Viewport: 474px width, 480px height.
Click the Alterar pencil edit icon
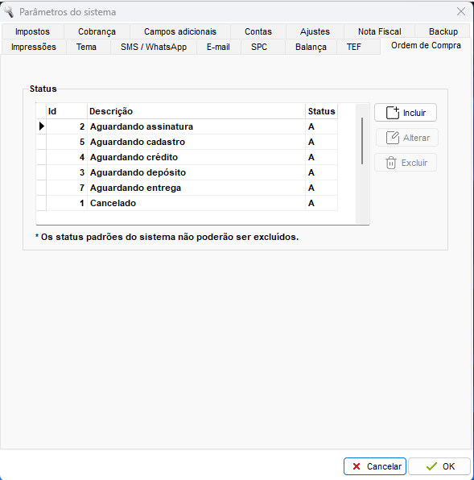click(393, 138)
